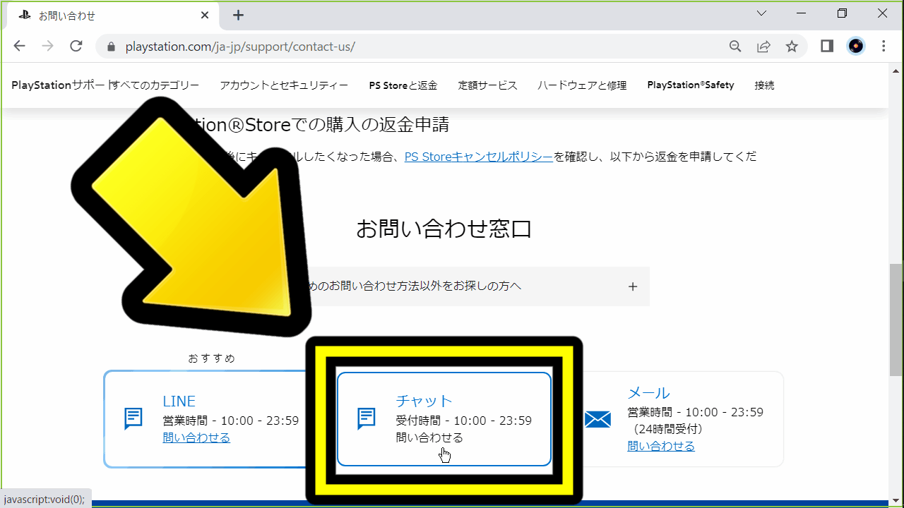Reload the current page
Image resolution: width=904 pixels, height=508 pixels.
click(x=76, y=46)
